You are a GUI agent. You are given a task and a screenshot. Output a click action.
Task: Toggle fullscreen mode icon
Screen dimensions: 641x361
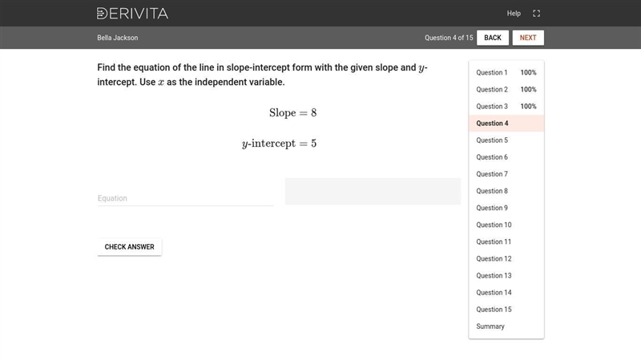(x=536, y=14)
